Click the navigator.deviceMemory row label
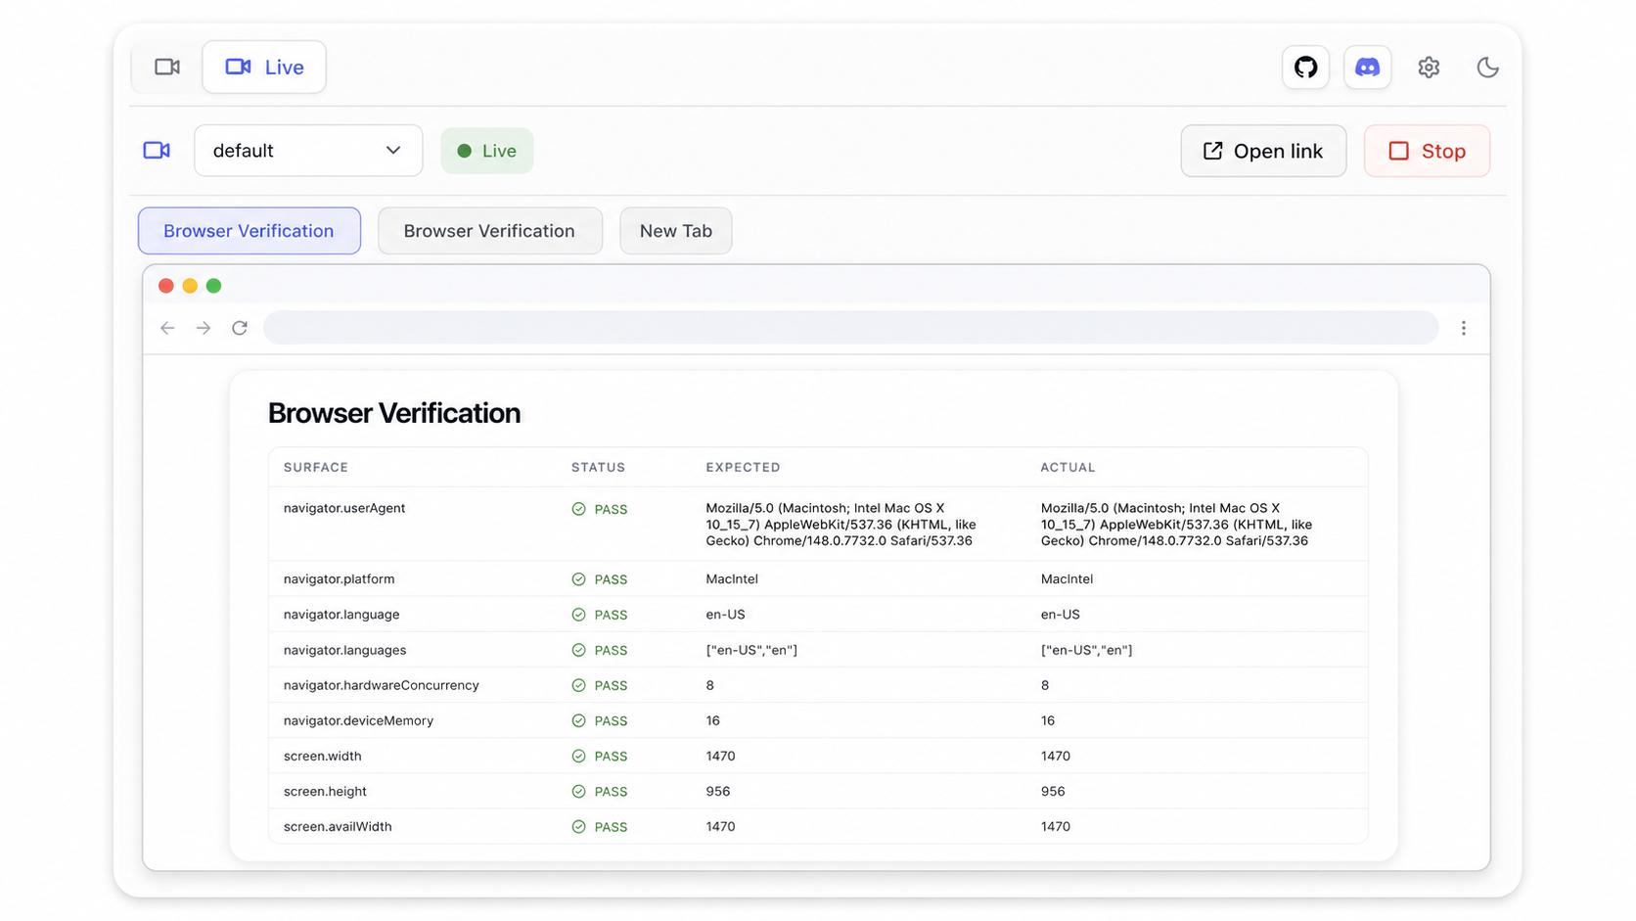Viewport: 1636px width, 921px height. click(358, 720)
